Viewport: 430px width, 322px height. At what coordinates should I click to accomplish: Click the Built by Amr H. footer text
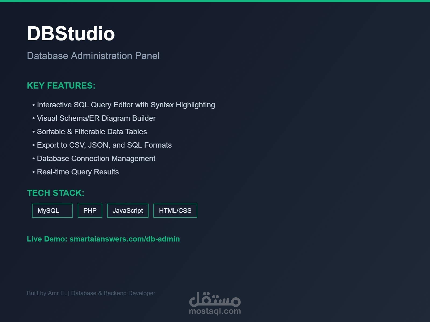pos(91,293)
